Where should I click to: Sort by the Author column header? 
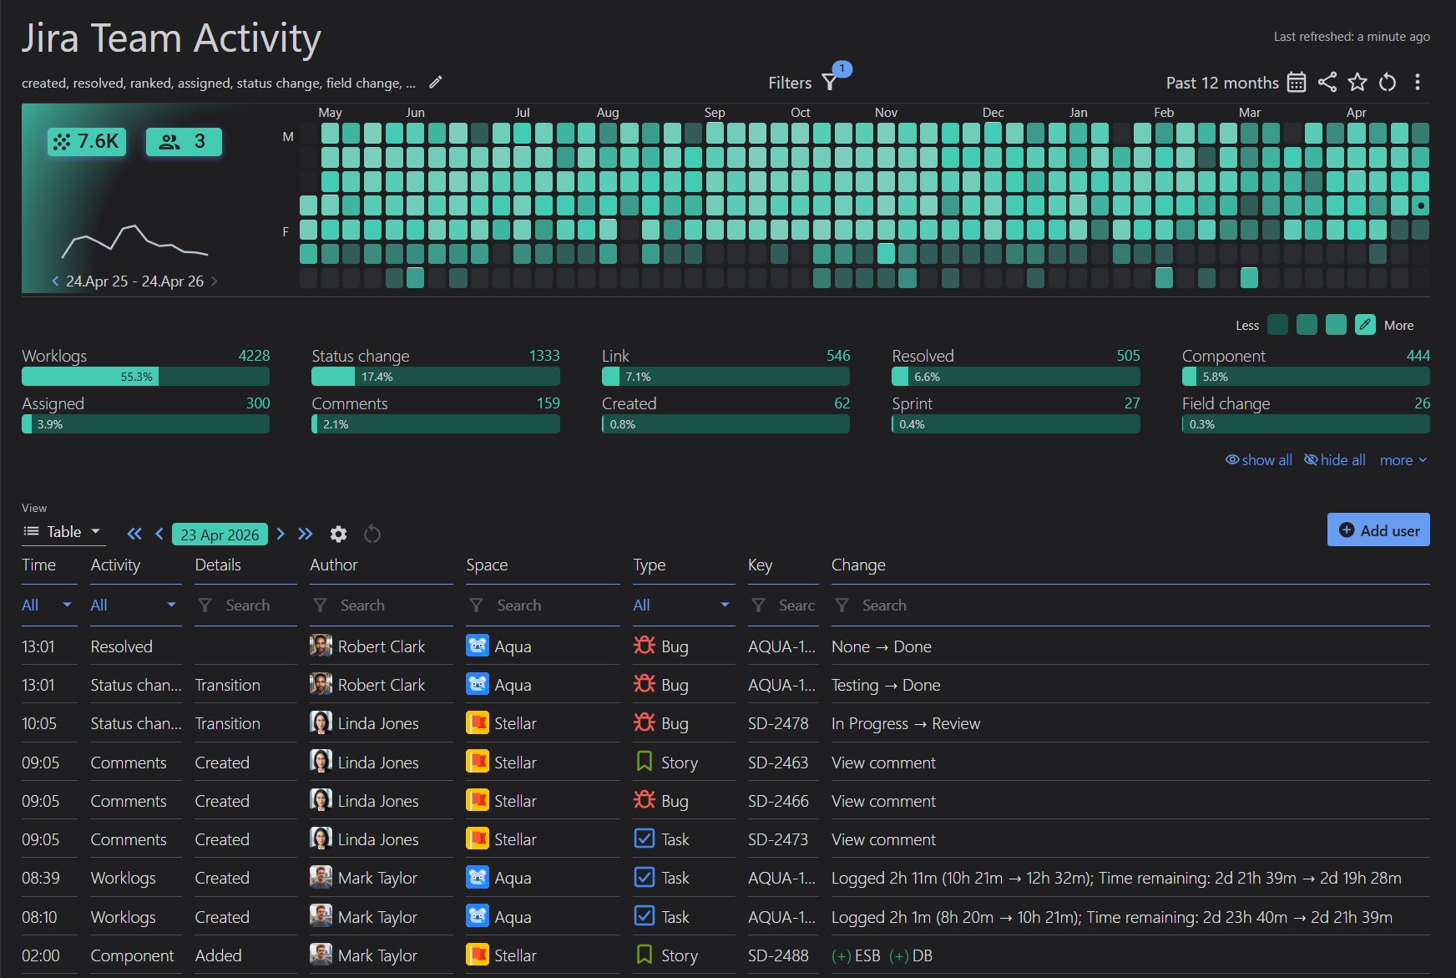(x=333, y=565)
